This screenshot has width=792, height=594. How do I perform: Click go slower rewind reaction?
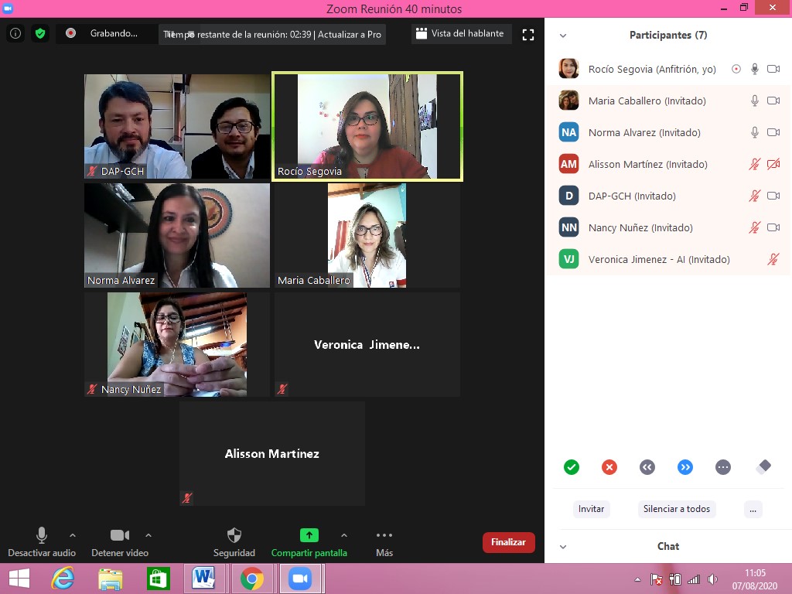647,466
